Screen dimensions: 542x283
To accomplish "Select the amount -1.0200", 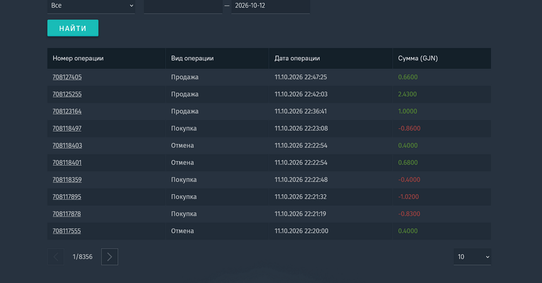I will 408,197.
